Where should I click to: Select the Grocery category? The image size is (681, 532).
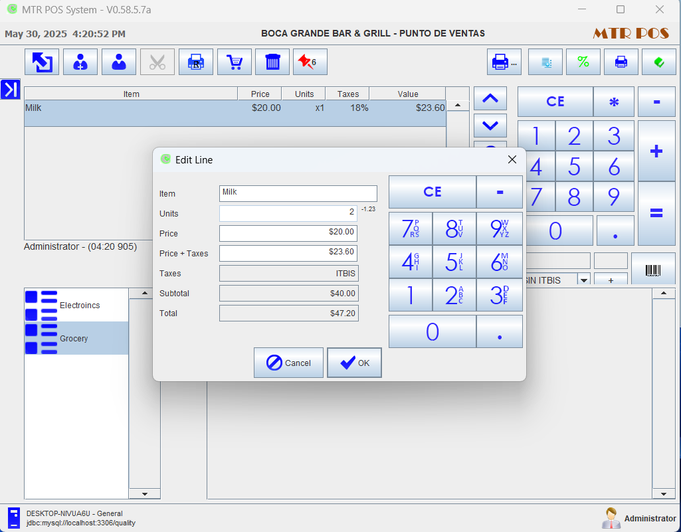pyautogui.click(x=76, y=338)
